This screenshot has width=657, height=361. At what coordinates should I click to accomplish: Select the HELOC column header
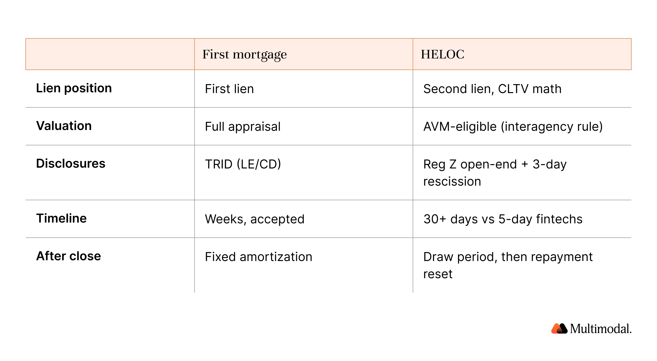coord(522,54)
